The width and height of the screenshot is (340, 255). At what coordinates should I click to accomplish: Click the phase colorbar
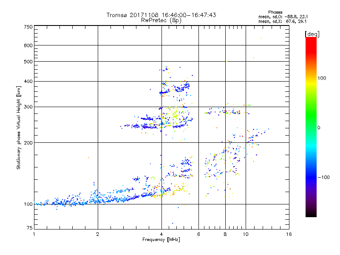click(311, 127)
